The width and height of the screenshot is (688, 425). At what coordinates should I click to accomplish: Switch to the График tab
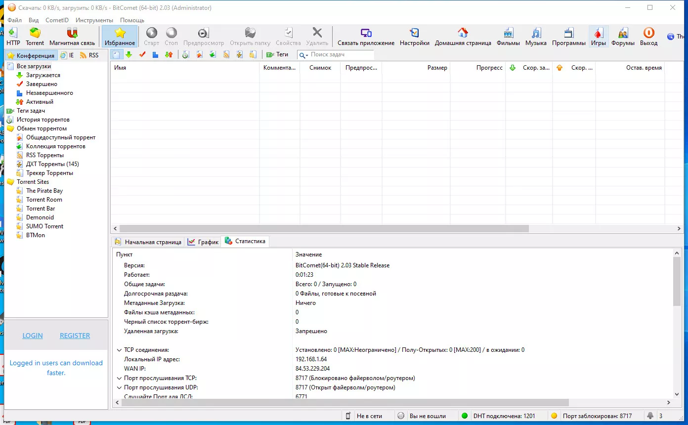click(203, 242)
